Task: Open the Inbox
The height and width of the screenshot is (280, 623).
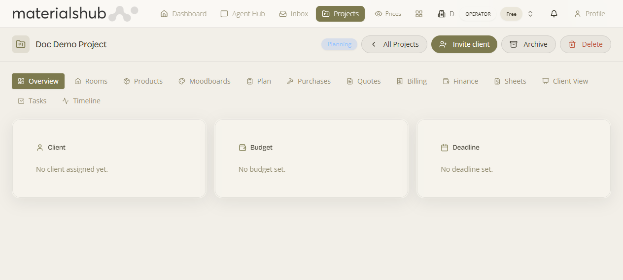Action: pyautogui.click(x=293, y=14)
